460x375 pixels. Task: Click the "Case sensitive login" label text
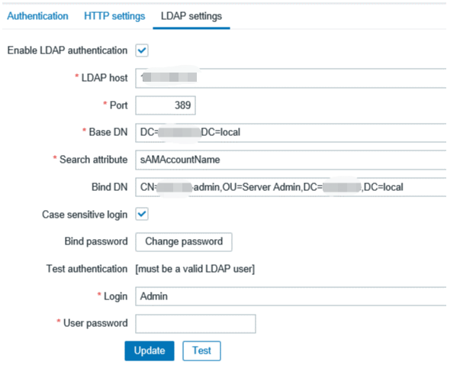point(84,215)
